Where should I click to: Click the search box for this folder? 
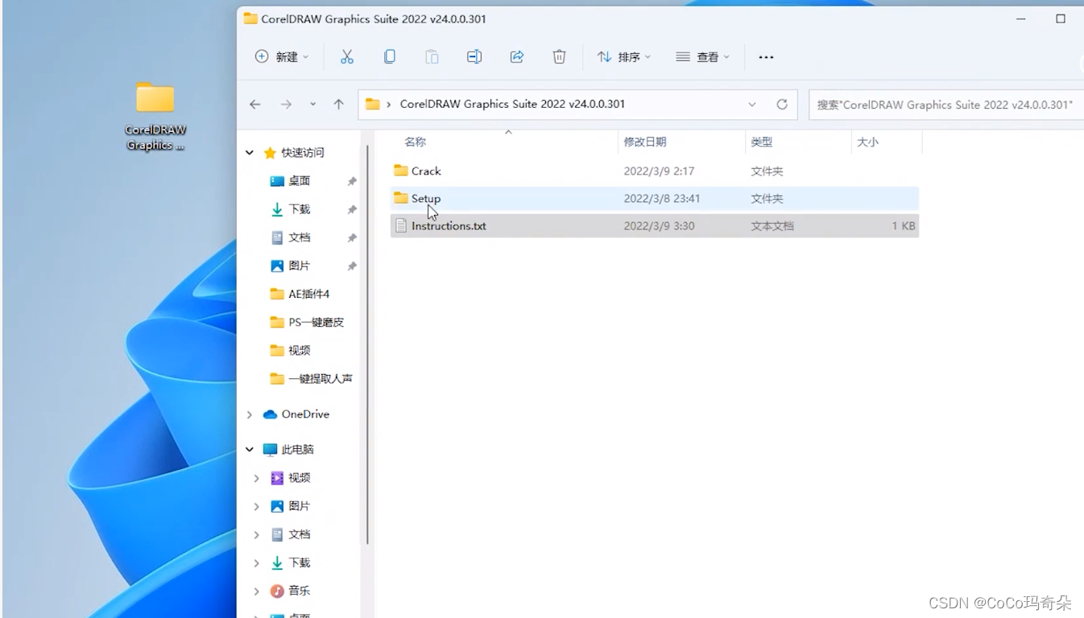tap(945, 105)
